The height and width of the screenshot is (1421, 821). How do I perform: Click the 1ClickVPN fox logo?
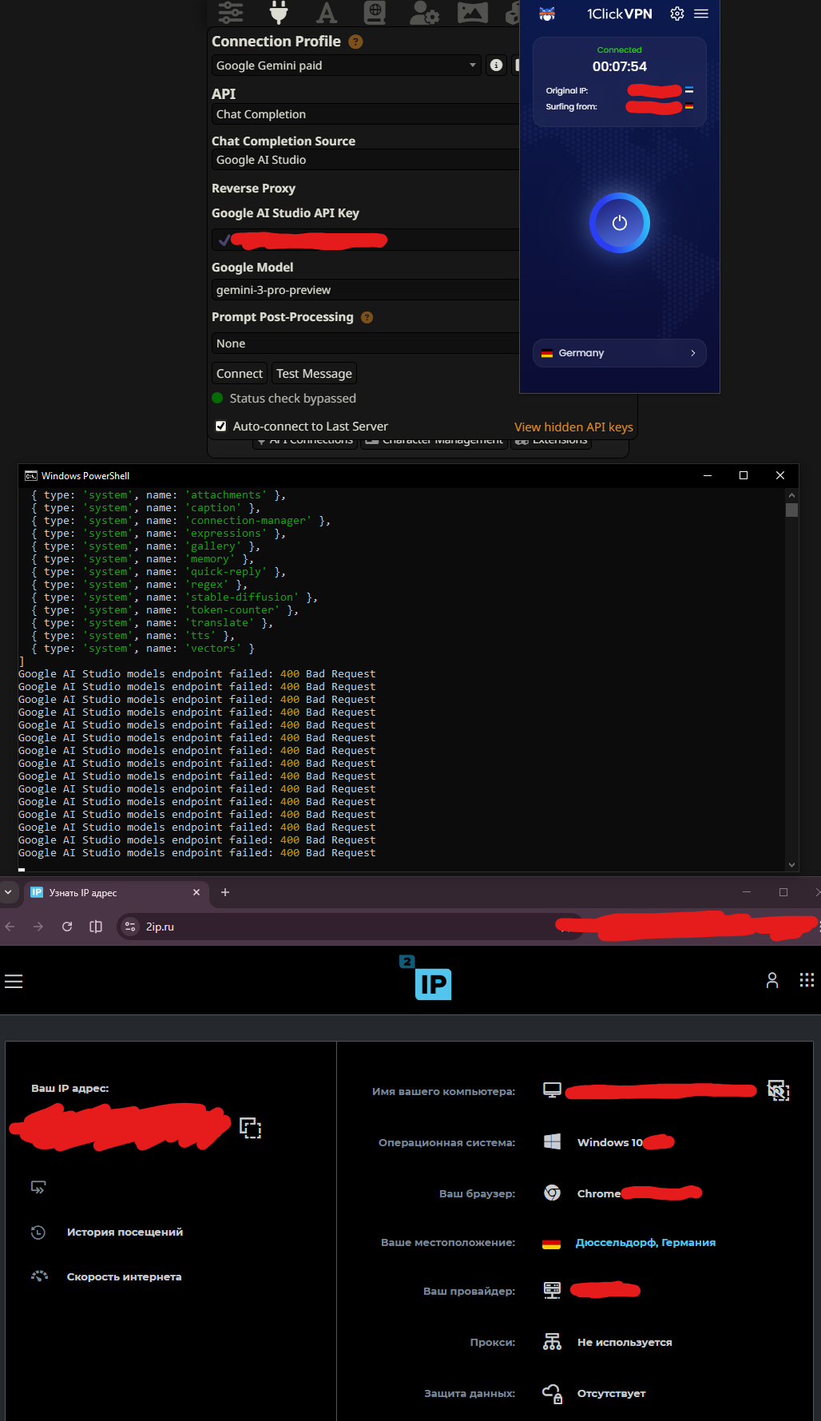547,14
